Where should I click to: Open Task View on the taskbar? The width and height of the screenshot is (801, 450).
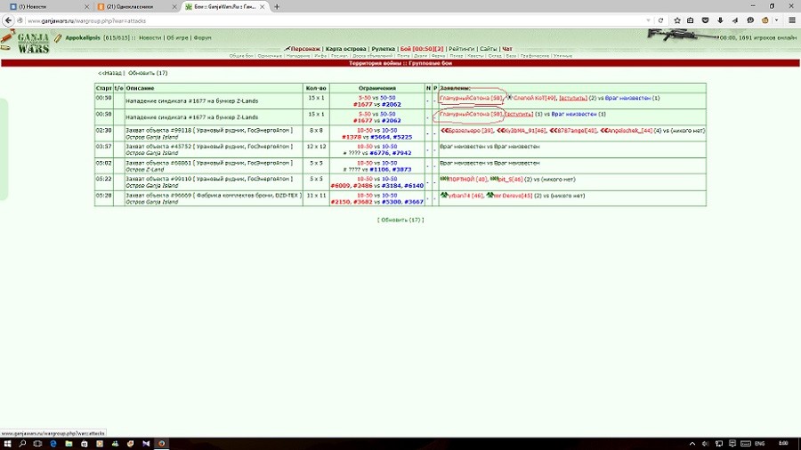(37, 444)
